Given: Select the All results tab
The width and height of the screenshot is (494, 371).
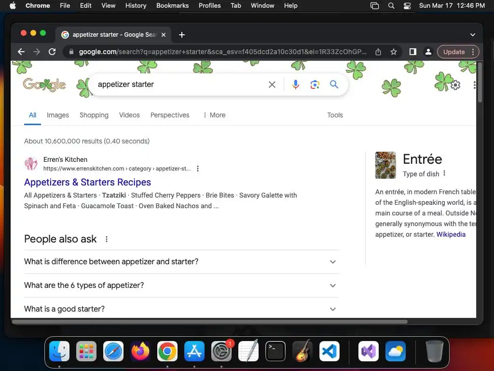Looking at the screenshot, I should [32, 115].
